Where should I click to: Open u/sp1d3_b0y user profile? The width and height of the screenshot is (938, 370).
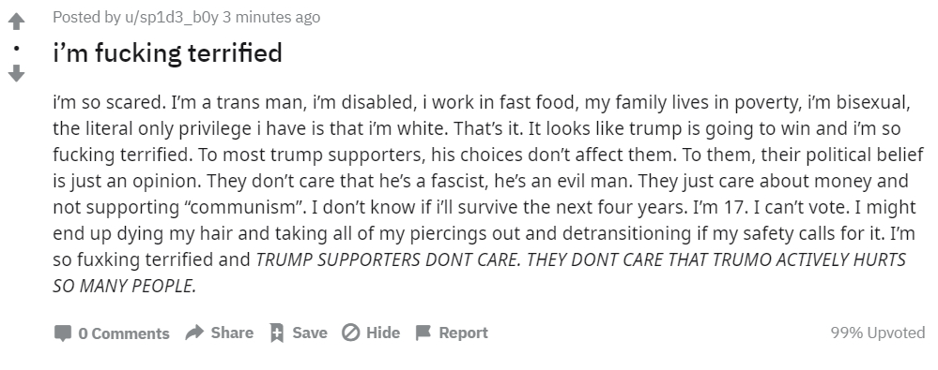tap(172, 17)
